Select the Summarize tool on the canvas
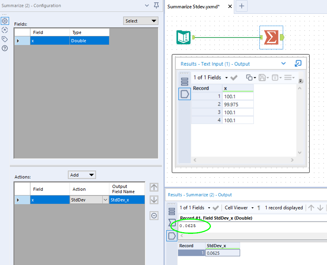The width and height of the screenshot is (327, 265). (x=271, y=37)
